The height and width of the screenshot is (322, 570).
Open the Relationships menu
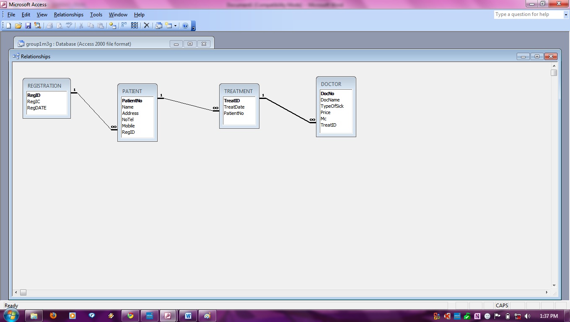pos(68,14)
